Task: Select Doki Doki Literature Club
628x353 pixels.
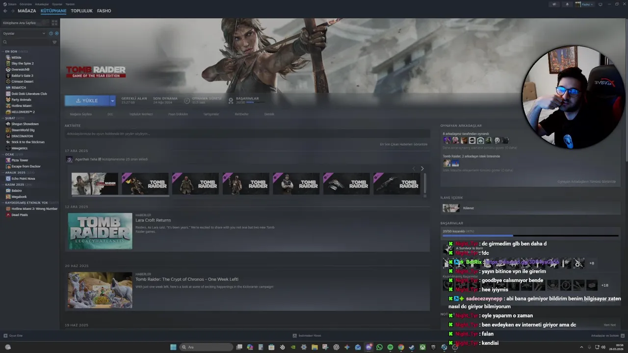Action: [29, 94]
